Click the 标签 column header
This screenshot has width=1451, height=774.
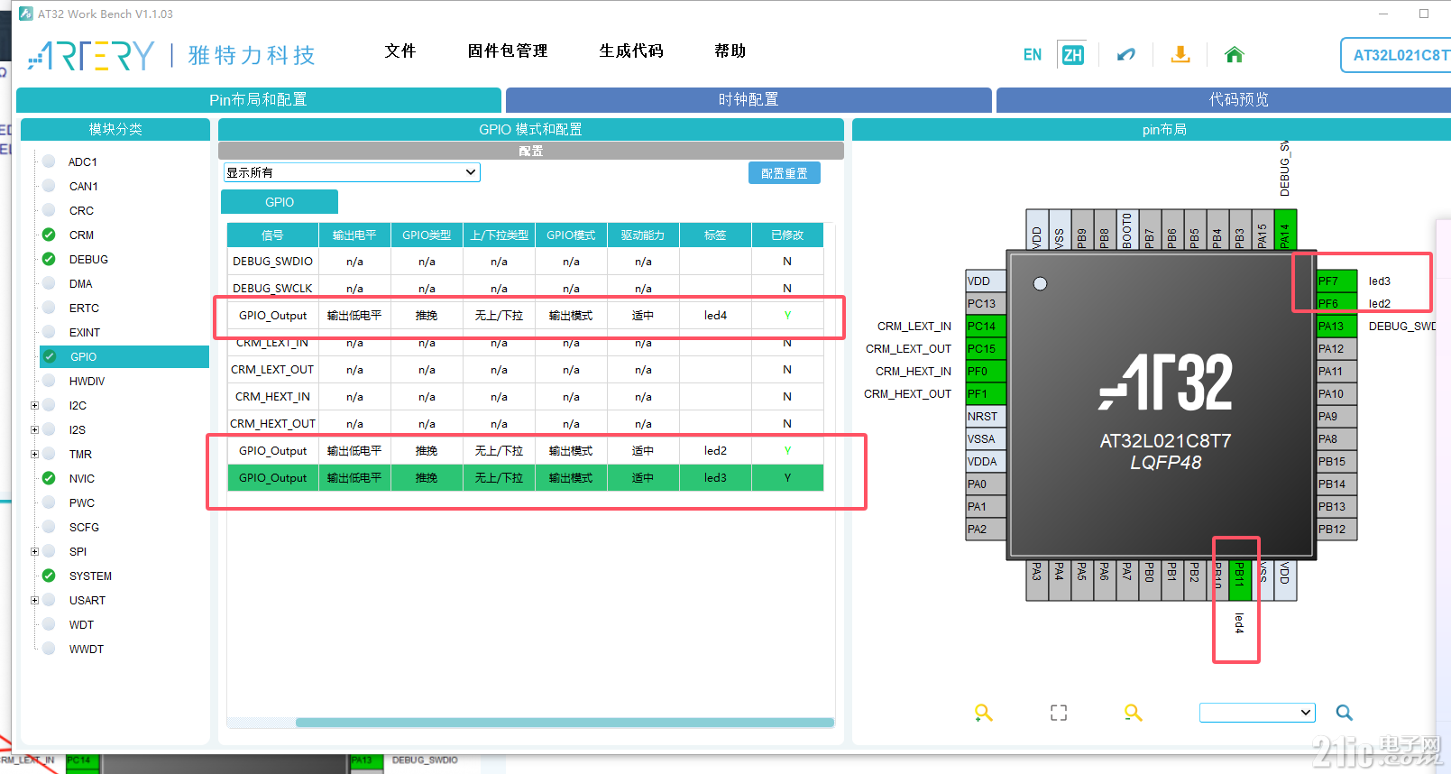715,235
